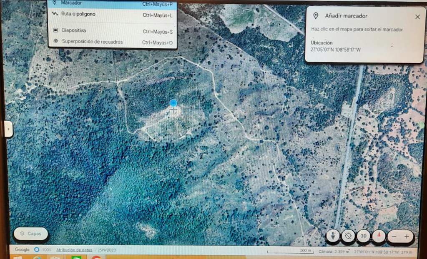Click the fly-to-location rotation icon
The image size is (427, 259).
coord(348,236)
